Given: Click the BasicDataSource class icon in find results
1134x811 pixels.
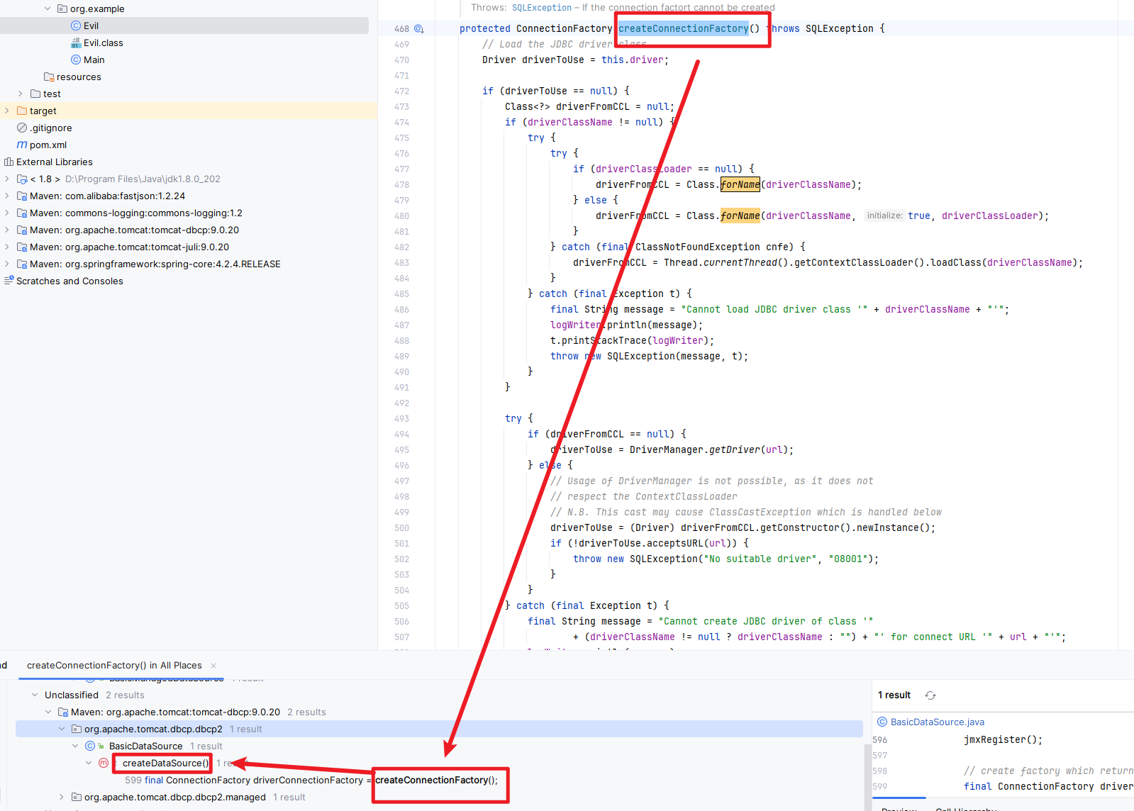Looking at the screenshot, I should point(90,746).
